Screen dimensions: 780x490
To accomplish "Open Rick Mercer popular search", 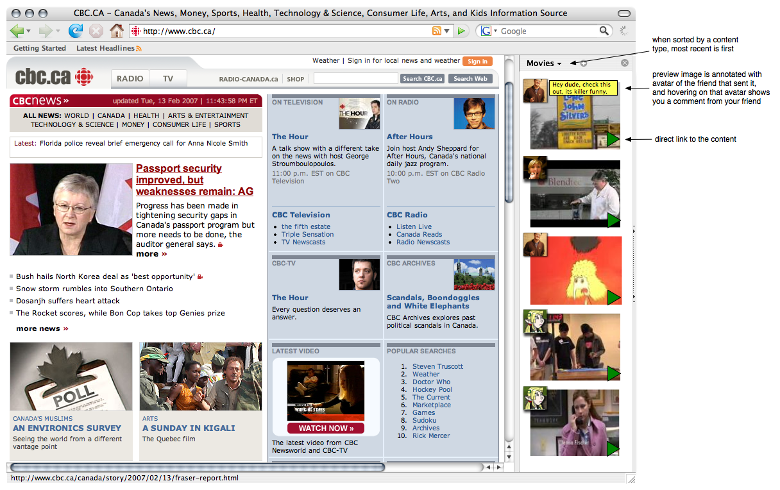I will coord(431,435).
